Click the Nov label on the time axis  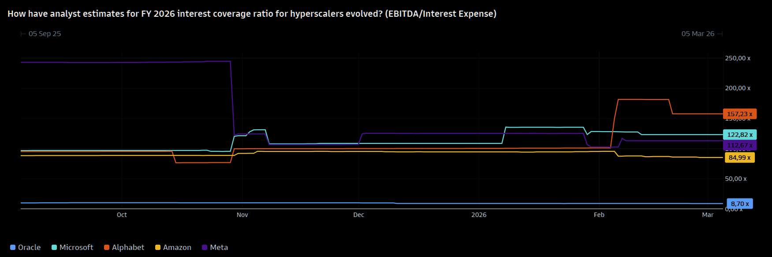(242, 215)
